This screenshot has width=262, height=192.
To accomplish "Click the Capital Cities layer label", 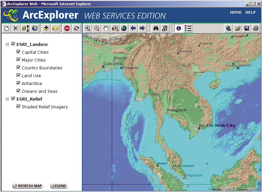I will click(35, 52).
